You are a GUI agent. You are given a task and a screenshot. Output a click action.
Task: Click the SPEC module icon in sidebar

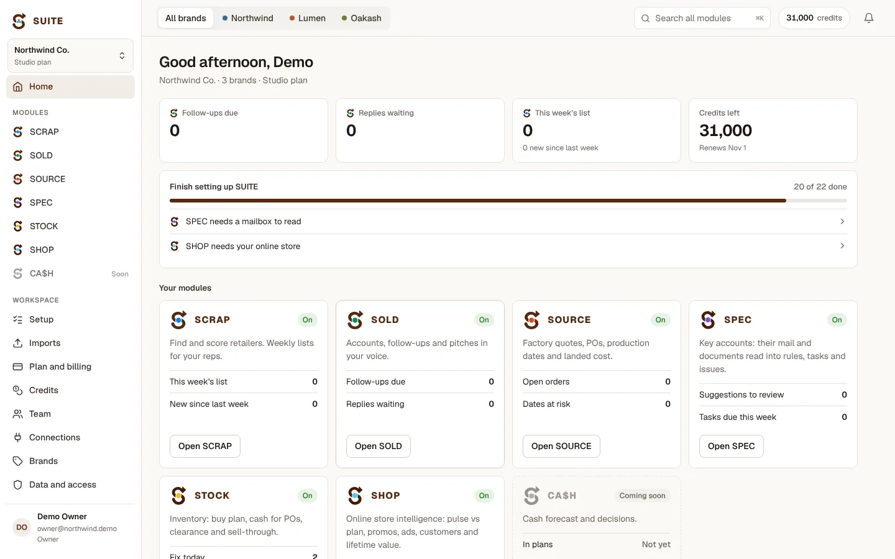[18, 202]
